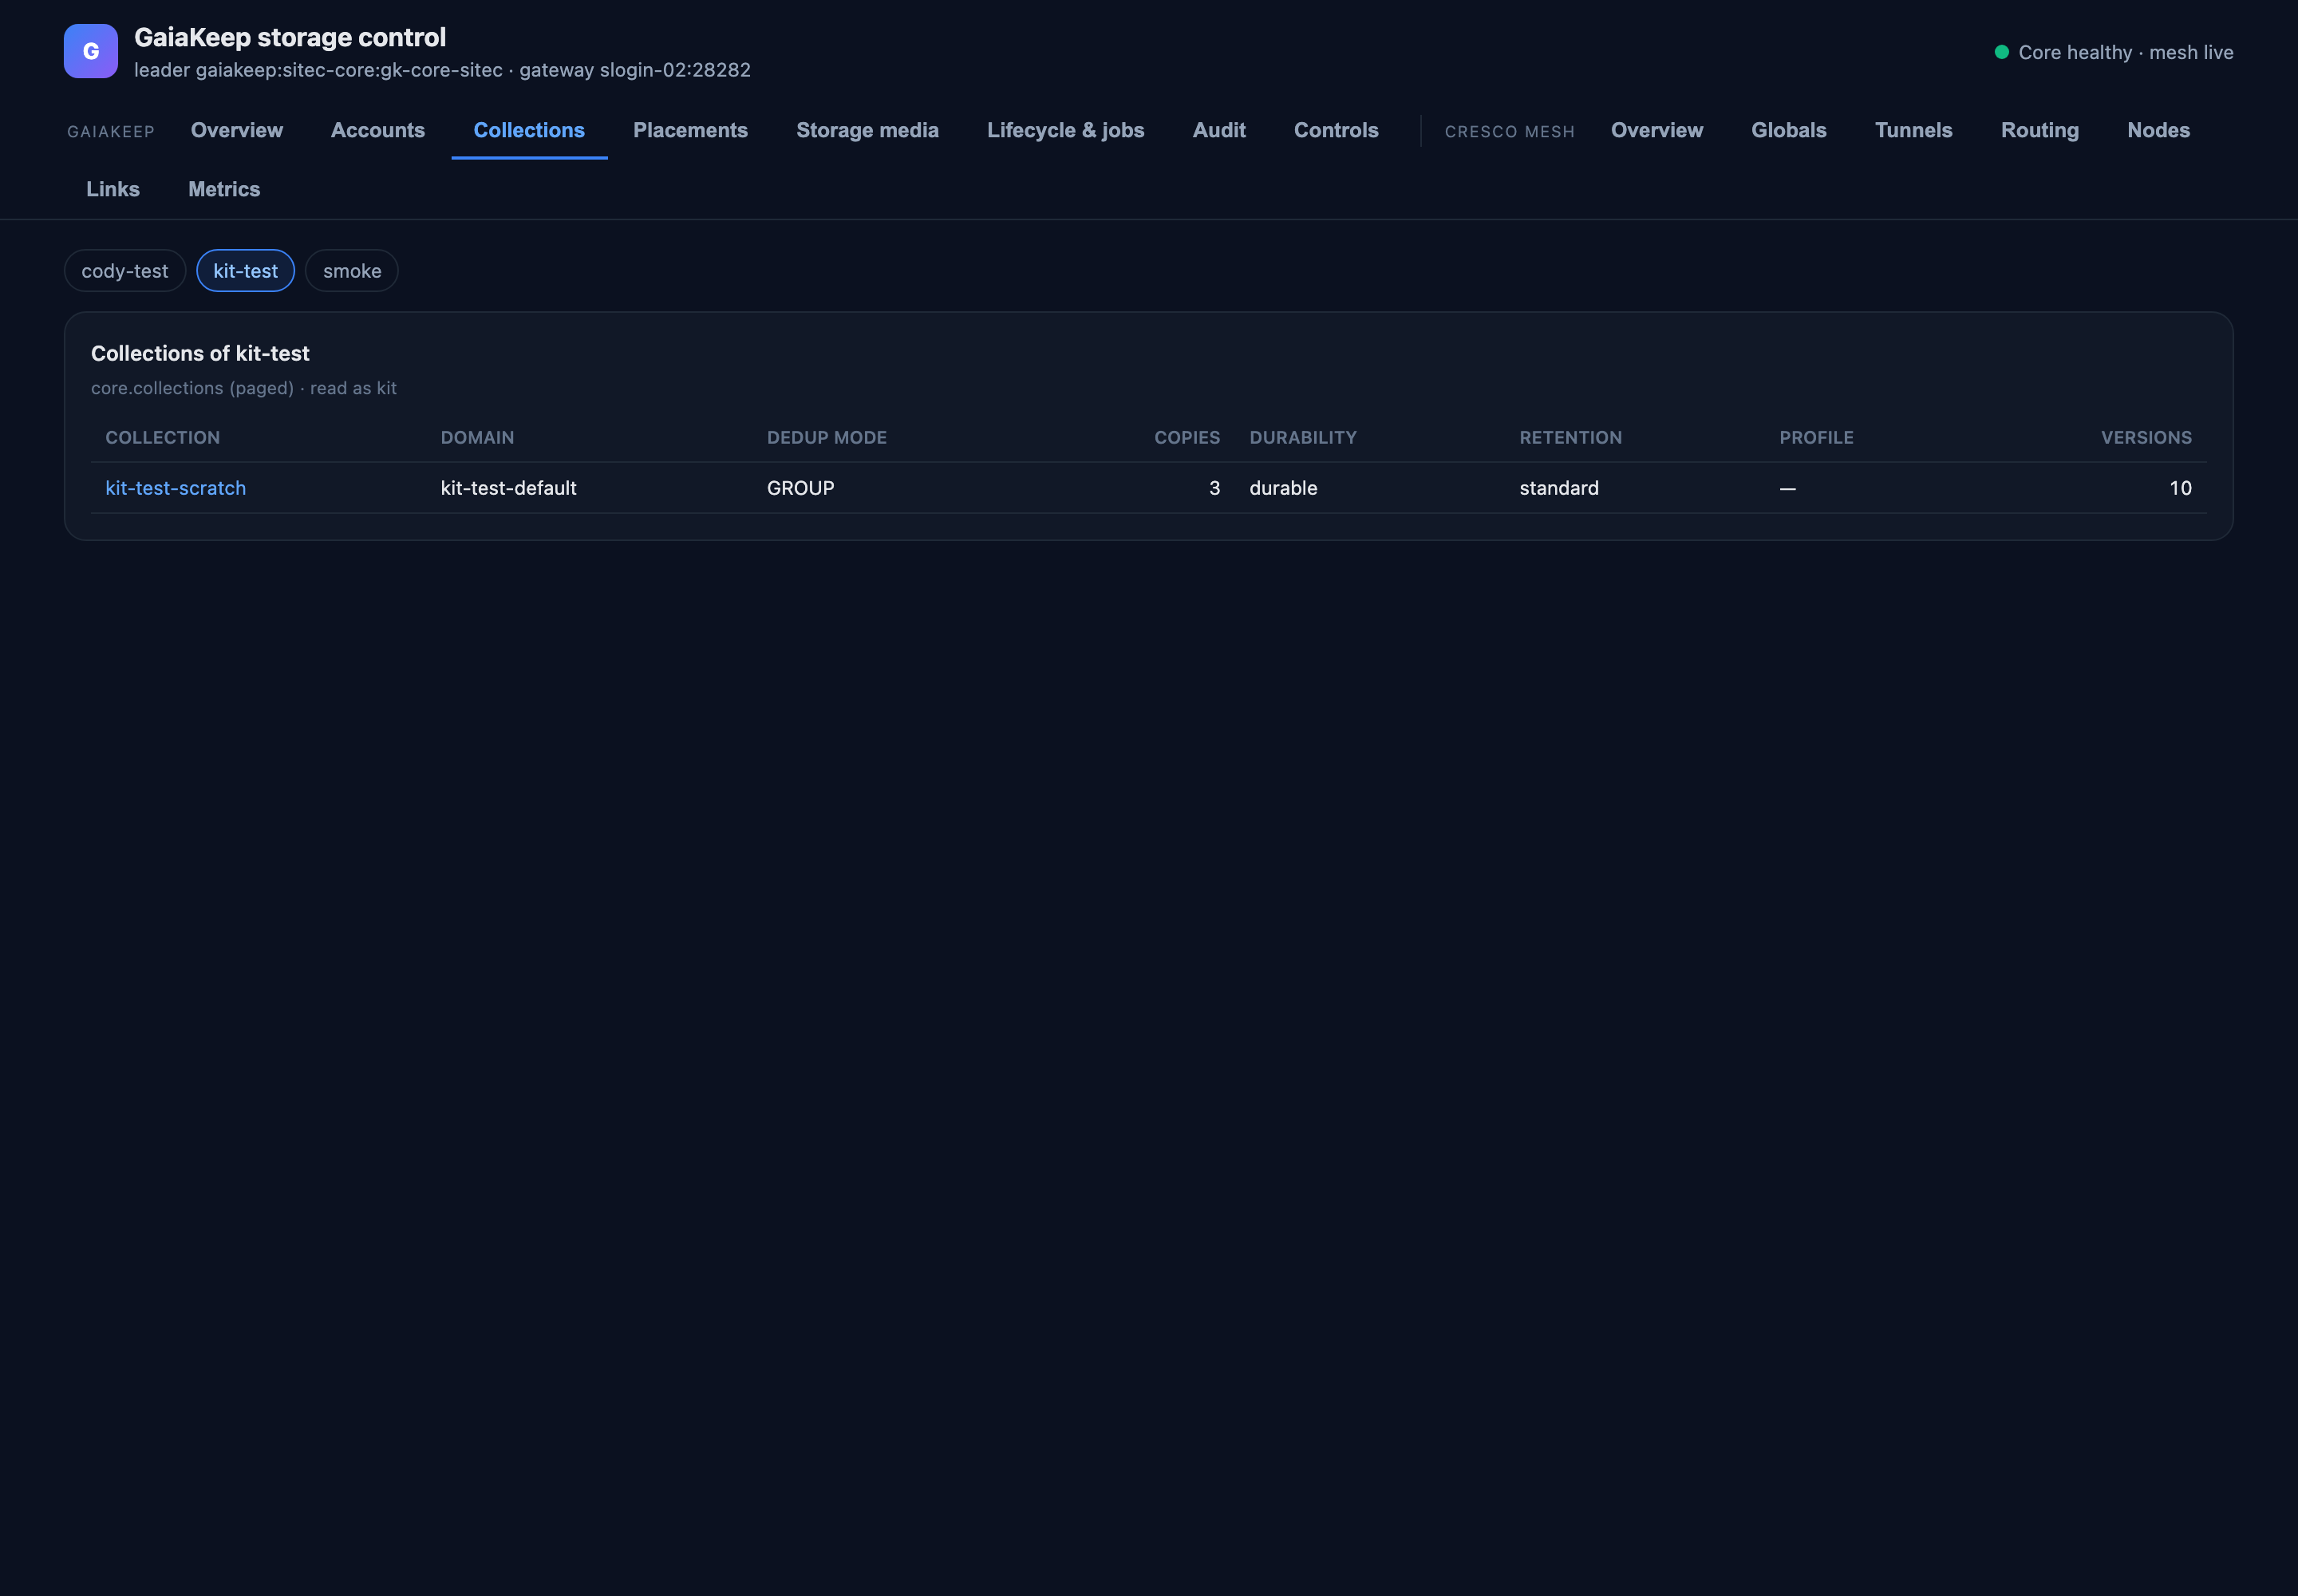This screenshot has height=1596, width=2298.
Task: Open the Nodes tab
Action: pyautogui.click(x=2159, y=130)
